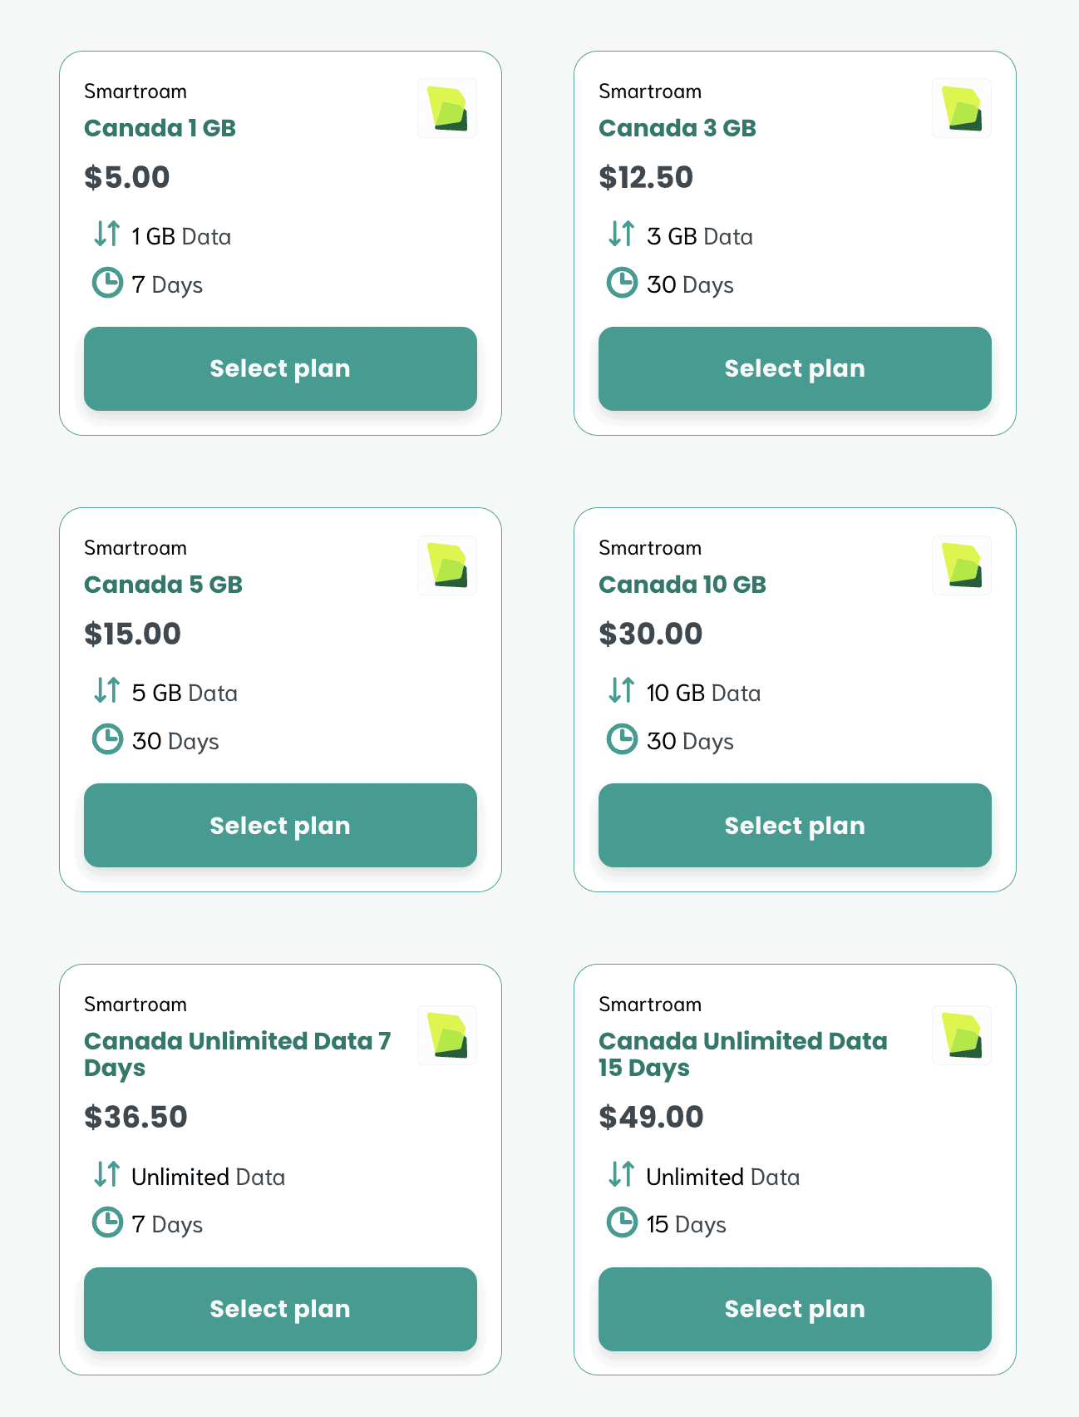Click the Smartroam logo on Canada 10 GB card
Screen dimensions: 1079x1417
961,565
